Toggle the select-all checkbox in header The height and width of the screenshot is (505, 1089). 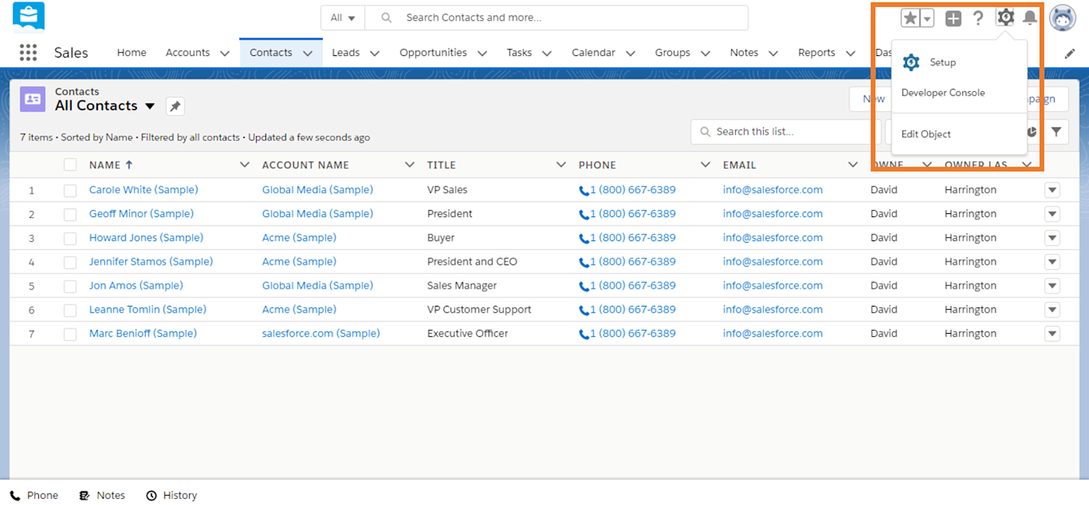pos(70,165)
